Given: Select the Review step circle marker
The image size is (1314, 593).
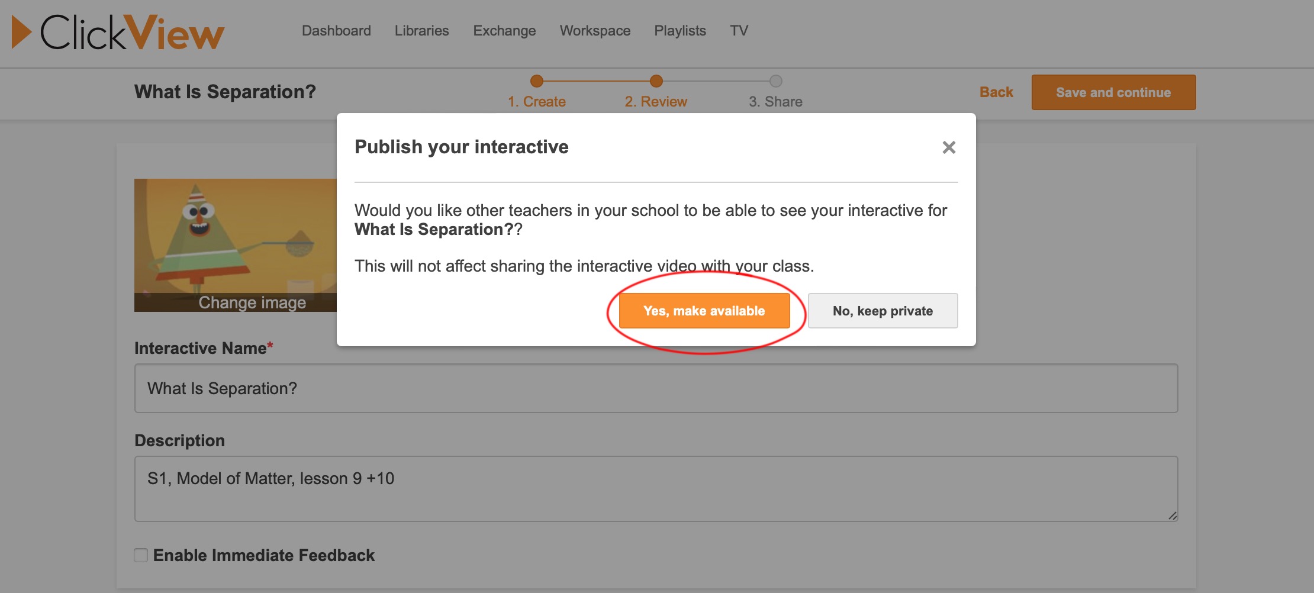Looking at the screenshot, I should tap(656, 81).
